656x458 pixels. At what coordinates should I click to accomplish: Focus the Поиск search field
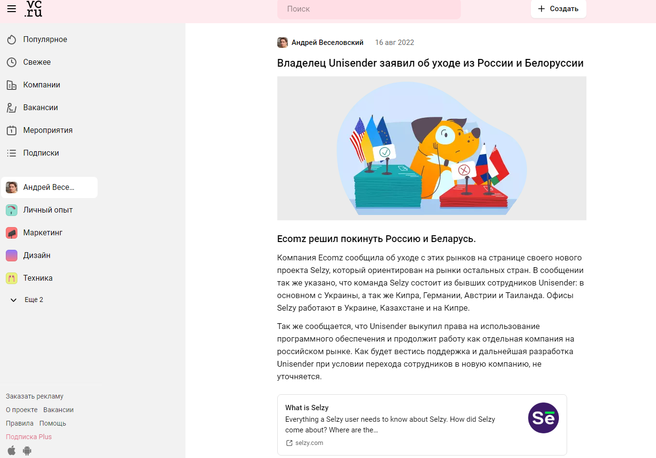(369, 9)
